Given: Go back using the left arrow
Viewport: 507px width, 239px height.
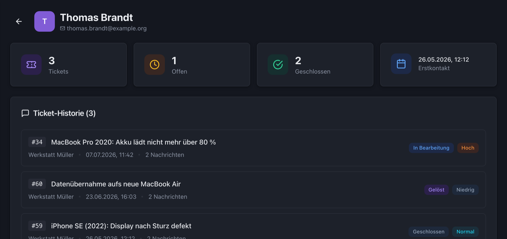Looking at the screenshot, I should pos(19,22).
